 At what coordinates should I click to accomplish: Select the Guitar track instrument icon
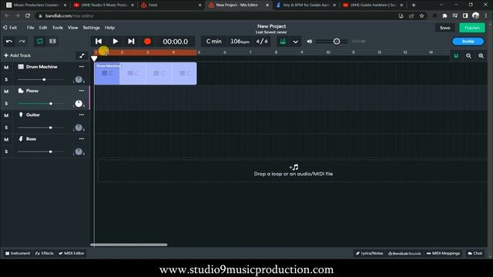(21, 115)
